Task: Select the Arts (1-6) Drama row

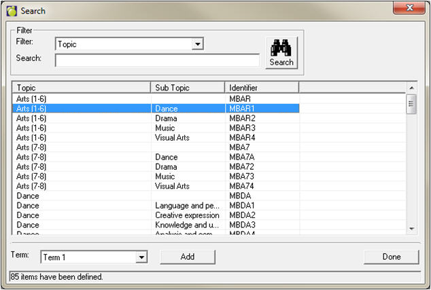Action: (156, 118)
